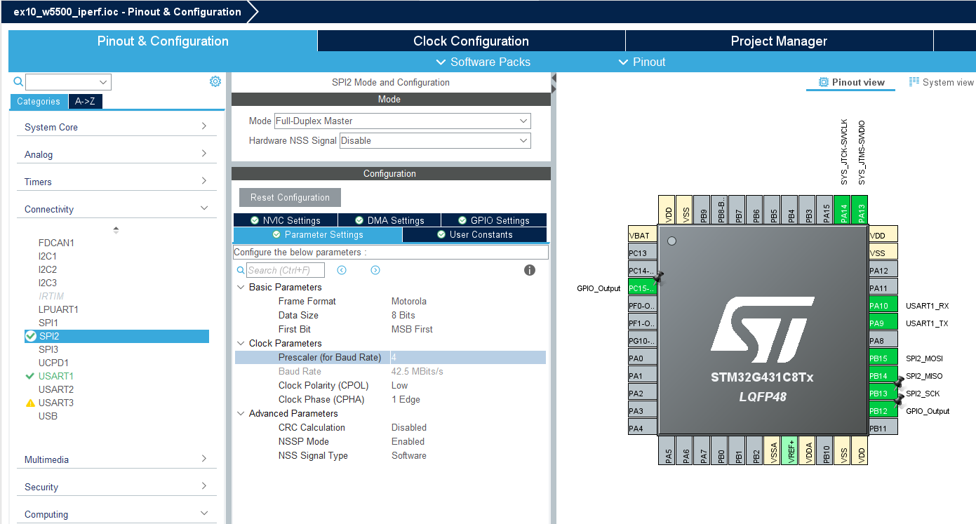
Task: Click pin PA12 on chip
Action: click(883, 271)
